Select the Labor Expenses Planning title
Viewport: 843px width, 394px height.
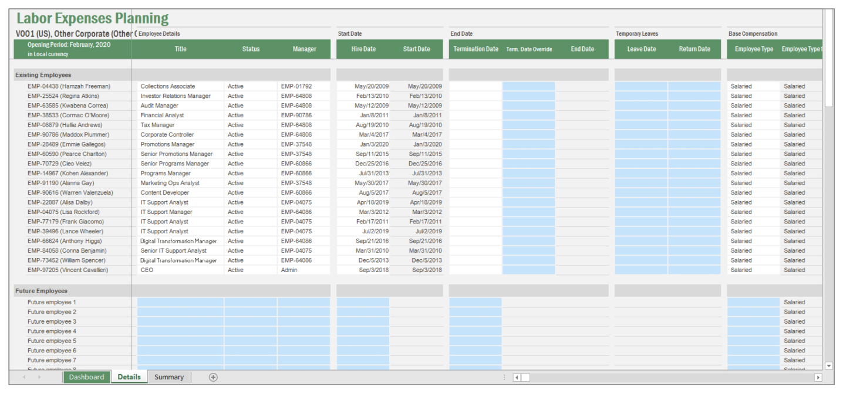(92, 19)
